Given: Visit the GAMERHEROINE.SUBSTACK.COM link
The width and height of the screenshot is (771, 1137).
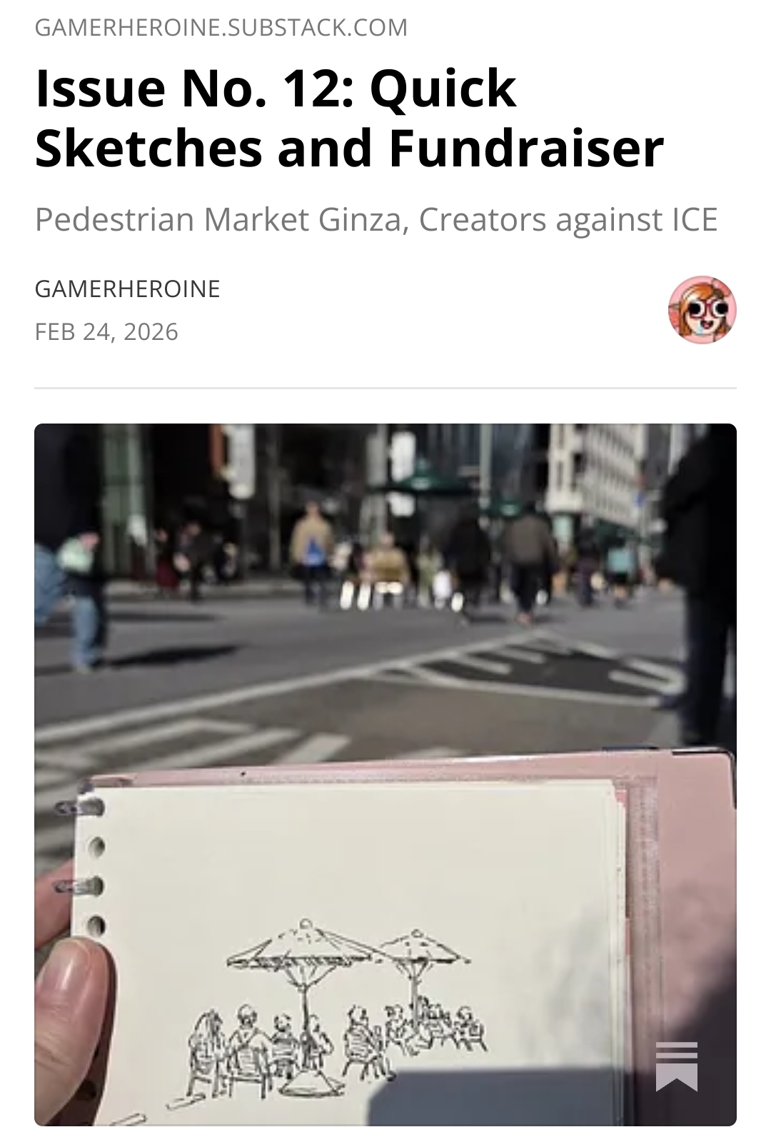Looking at the screenshot, I should click(221, 28).
